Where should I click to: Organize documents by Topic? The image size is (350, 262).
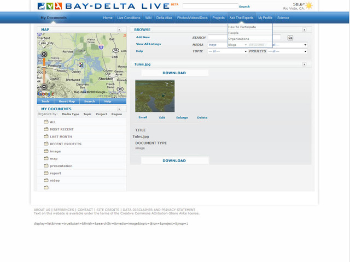pos(87,114)
